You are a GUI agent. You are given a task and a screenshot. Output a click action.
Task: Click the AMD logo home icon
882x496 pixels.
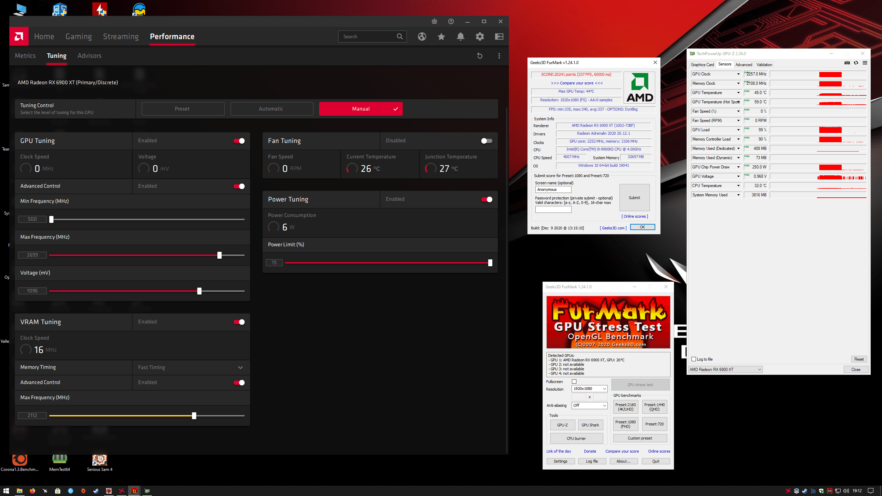tap(19, 36)
